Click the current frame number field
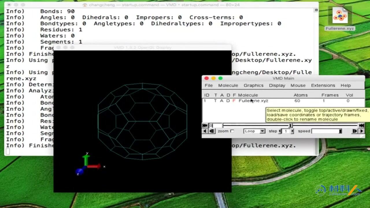Image resolution: width=370 pixels, height=208 pixels. pyautogui.click(x=215, y=125)
